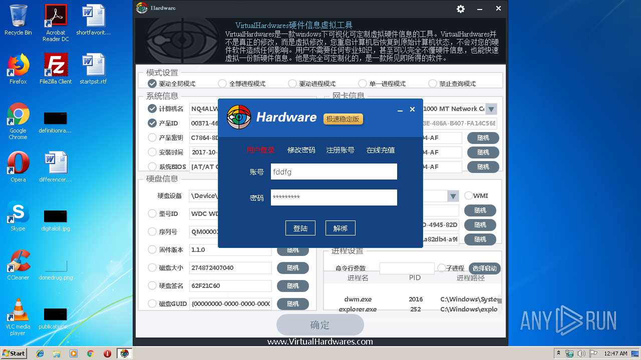
Task: Click Hardware app icon in taskbar
Action: click(x=124, y=353)
